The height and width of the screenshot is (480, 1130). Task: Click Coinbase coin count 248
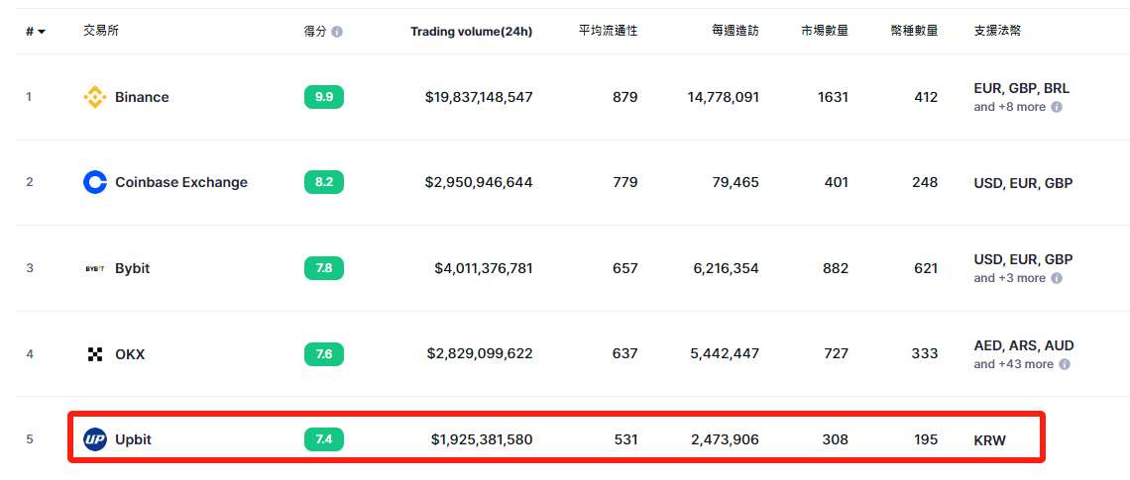pos(925,183)
